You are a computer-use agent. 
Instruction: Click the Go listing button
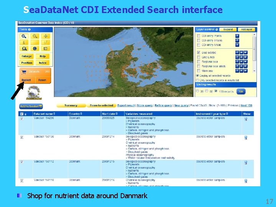coord(241,92)
